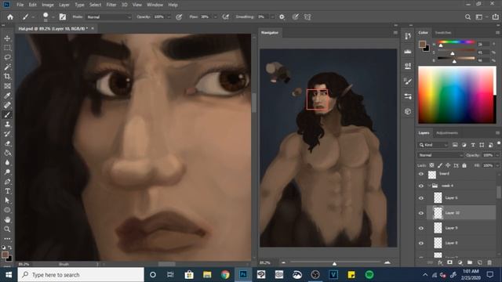Select the Magic Wand tool
Viewport: 502px width, 282px height.
click(x=7, y=67)
